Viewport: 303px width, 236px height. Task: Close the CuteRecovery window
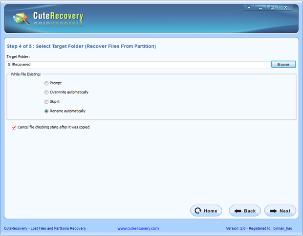285,7
